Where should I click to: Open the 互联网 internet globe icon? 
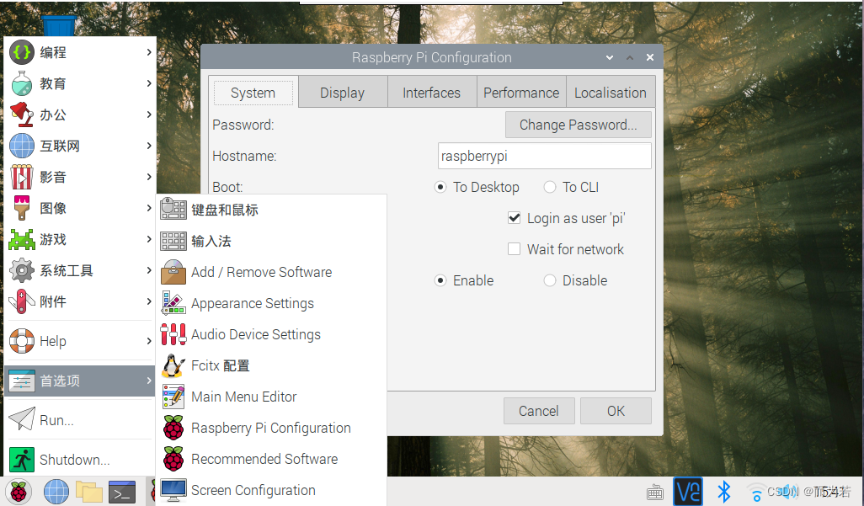(22, 146)
